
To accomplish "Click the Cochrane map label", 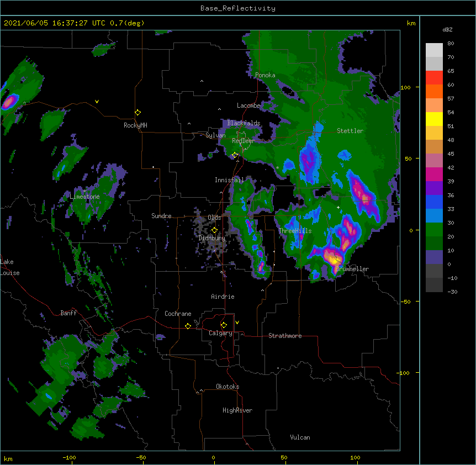I will pyautogui.click(x=178, y=314).
